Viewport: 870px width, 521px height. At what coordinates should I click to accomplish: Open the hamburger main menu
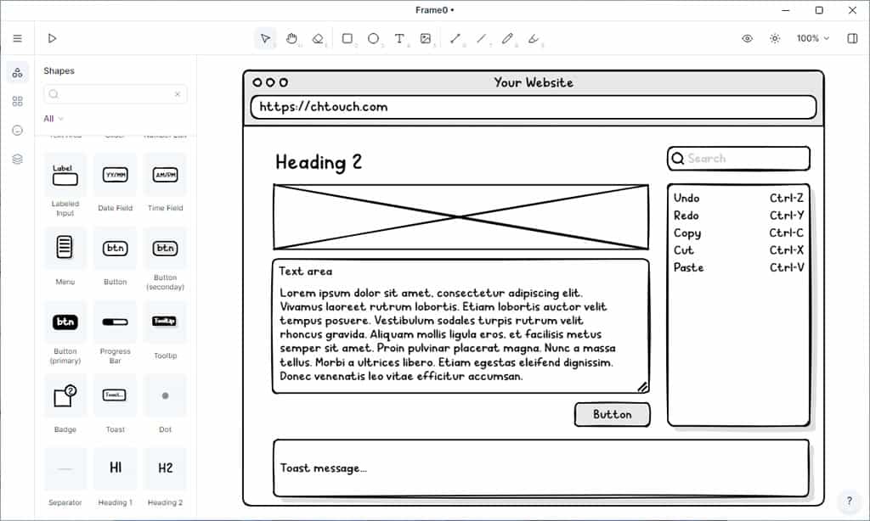[x=17, y=38]
